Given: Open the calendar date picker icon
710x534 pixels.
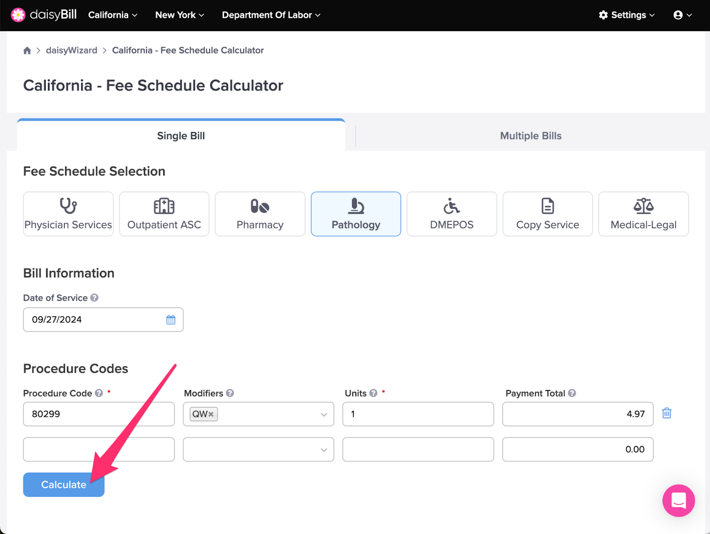Looking at the screenshot, I should (171, 320).
